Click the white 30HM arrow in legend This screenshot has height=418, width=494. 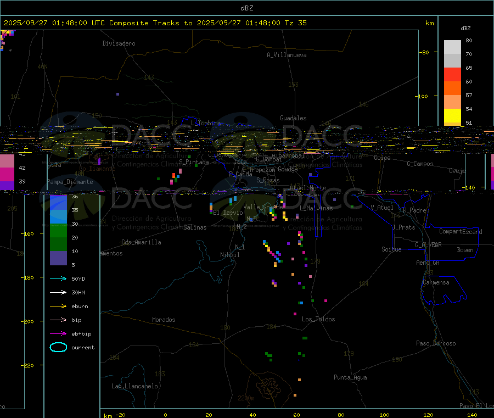click(58, 293)
